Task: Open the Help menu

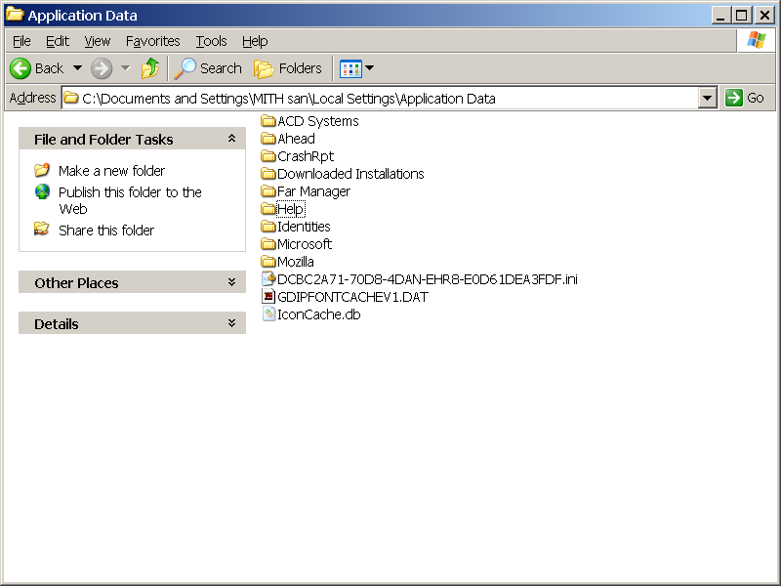Action: (255, 41)
